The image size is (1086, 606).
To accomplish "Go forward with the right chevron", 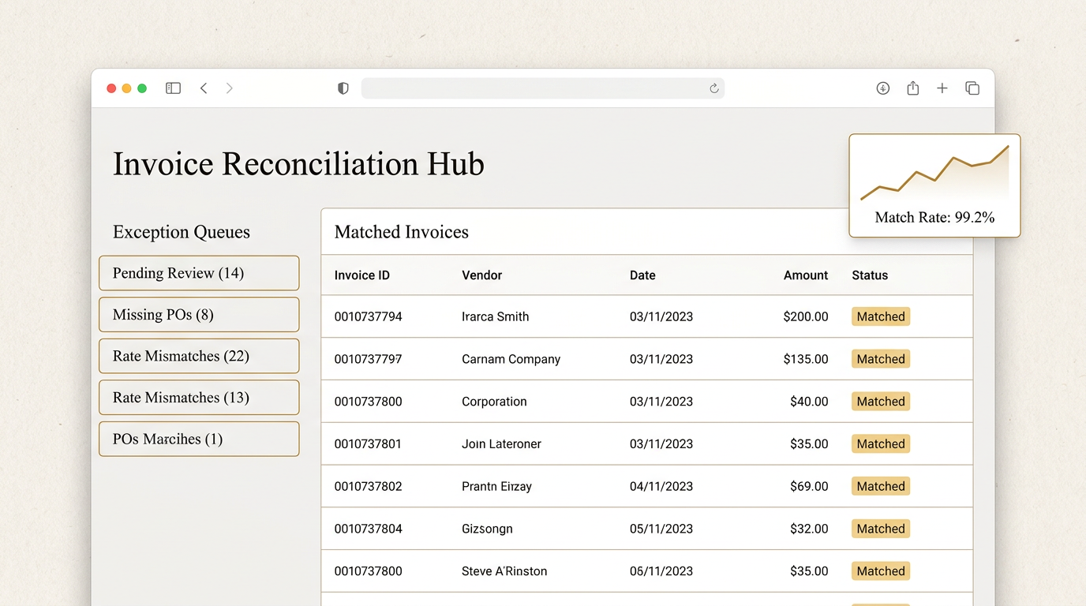I will click(230, 88).
